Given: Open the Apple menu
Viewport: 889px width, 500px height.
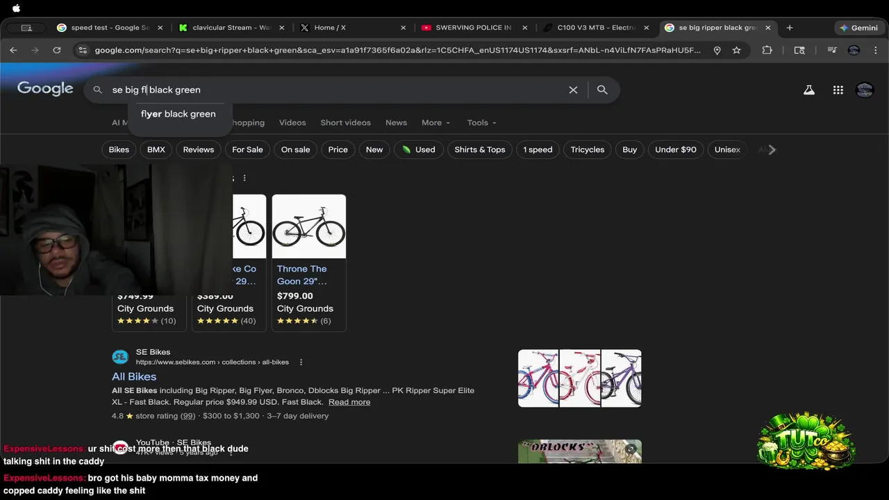Looking at the screenshot, I should [x=16, y=8].
